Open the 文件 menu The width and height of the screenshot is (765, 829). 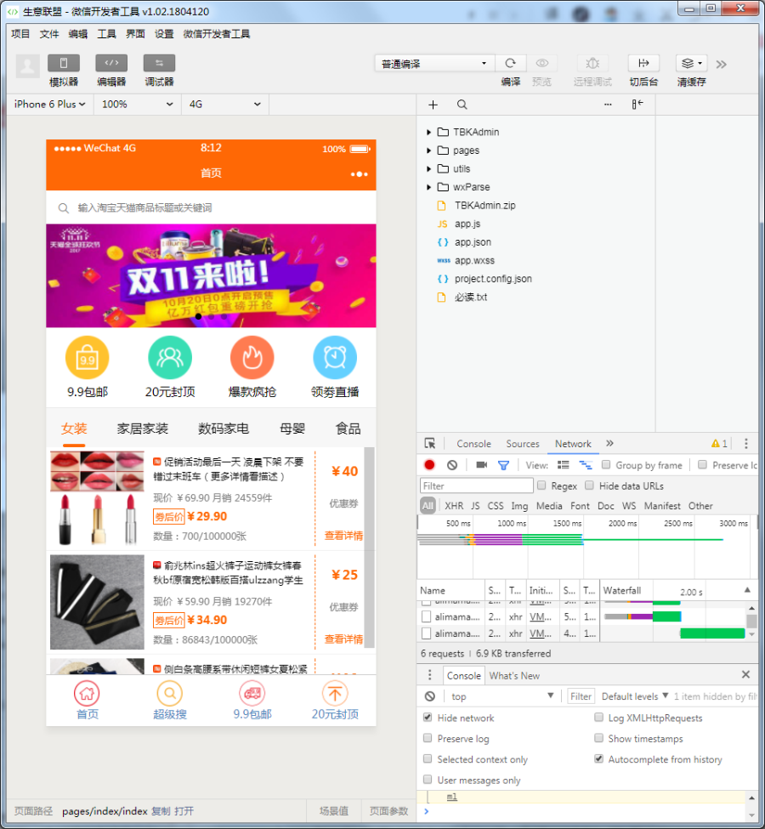click(x=49, y=34)
